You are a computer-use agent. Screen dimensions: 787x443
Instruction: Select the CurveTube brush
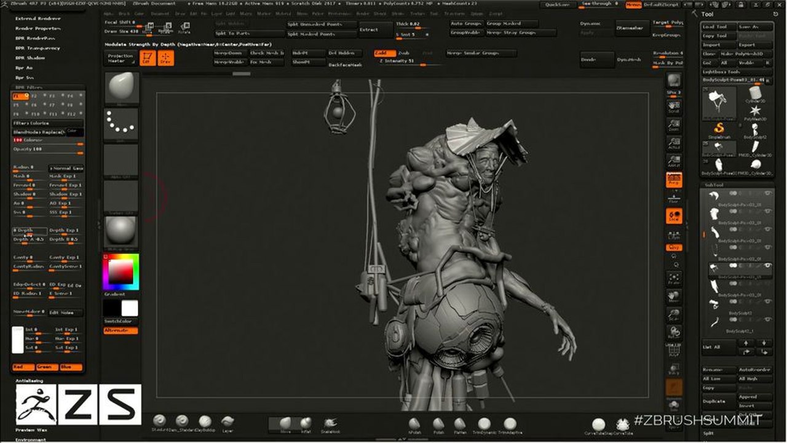tap(623, 425)
